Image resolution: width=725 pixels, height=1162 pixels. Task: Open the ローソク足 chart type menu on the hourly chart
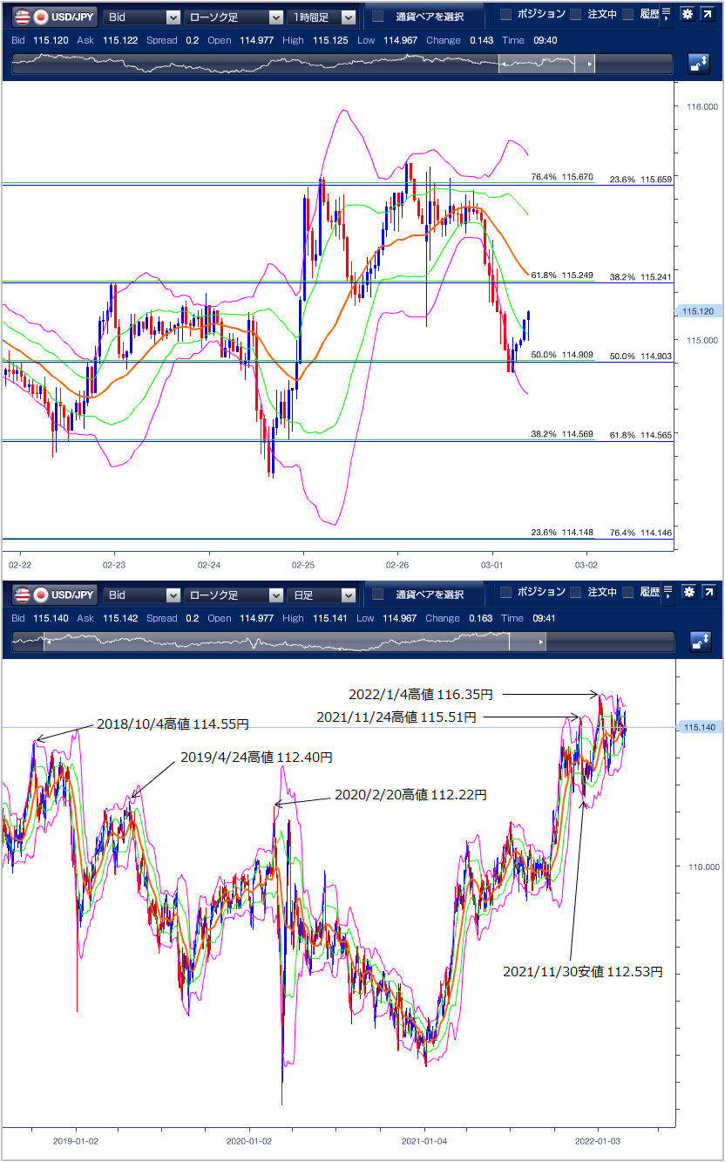(234, 17)
